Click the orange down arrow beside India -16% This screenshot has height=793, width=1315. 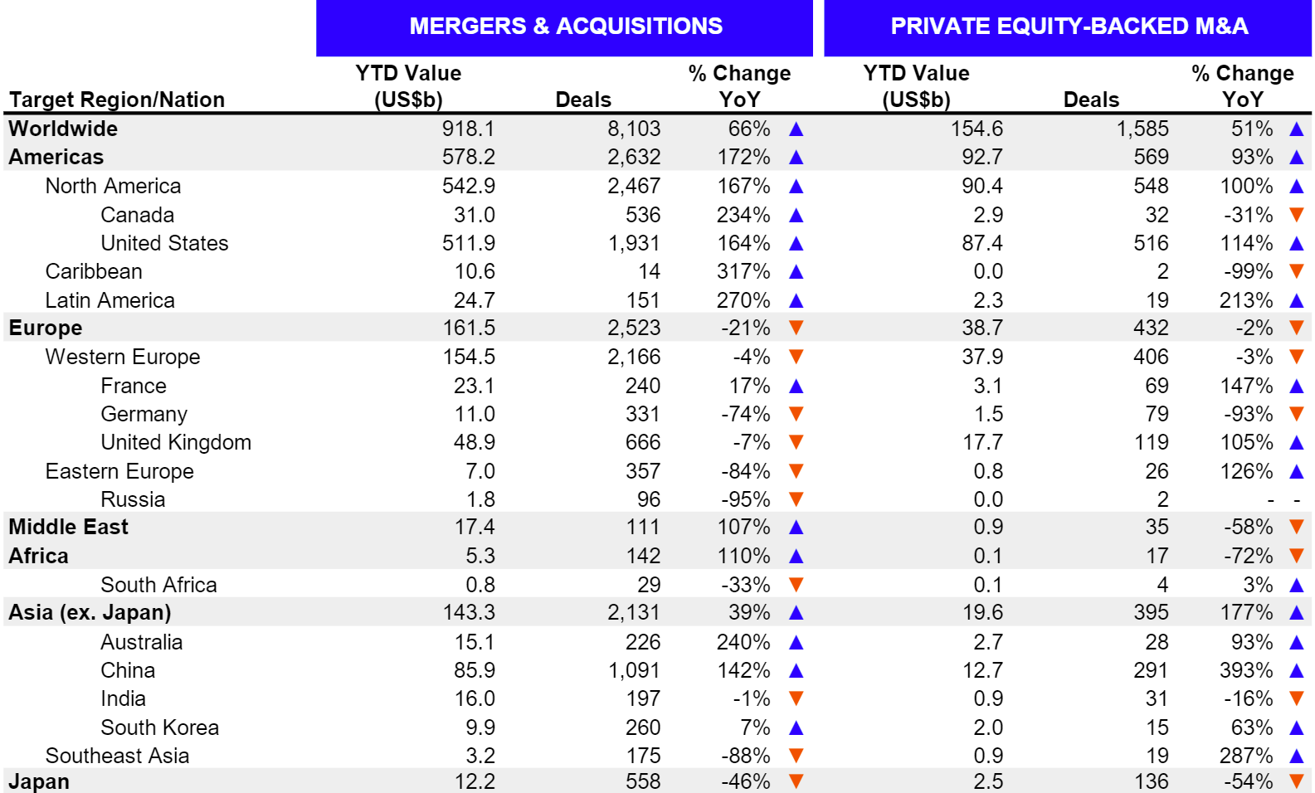click(1297, 698)
